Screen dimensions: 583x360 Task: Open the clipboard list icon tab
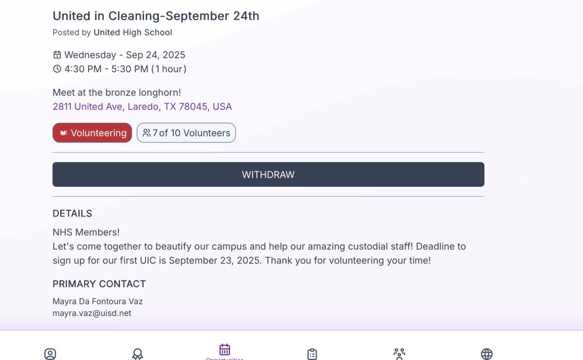click(312, 354)
